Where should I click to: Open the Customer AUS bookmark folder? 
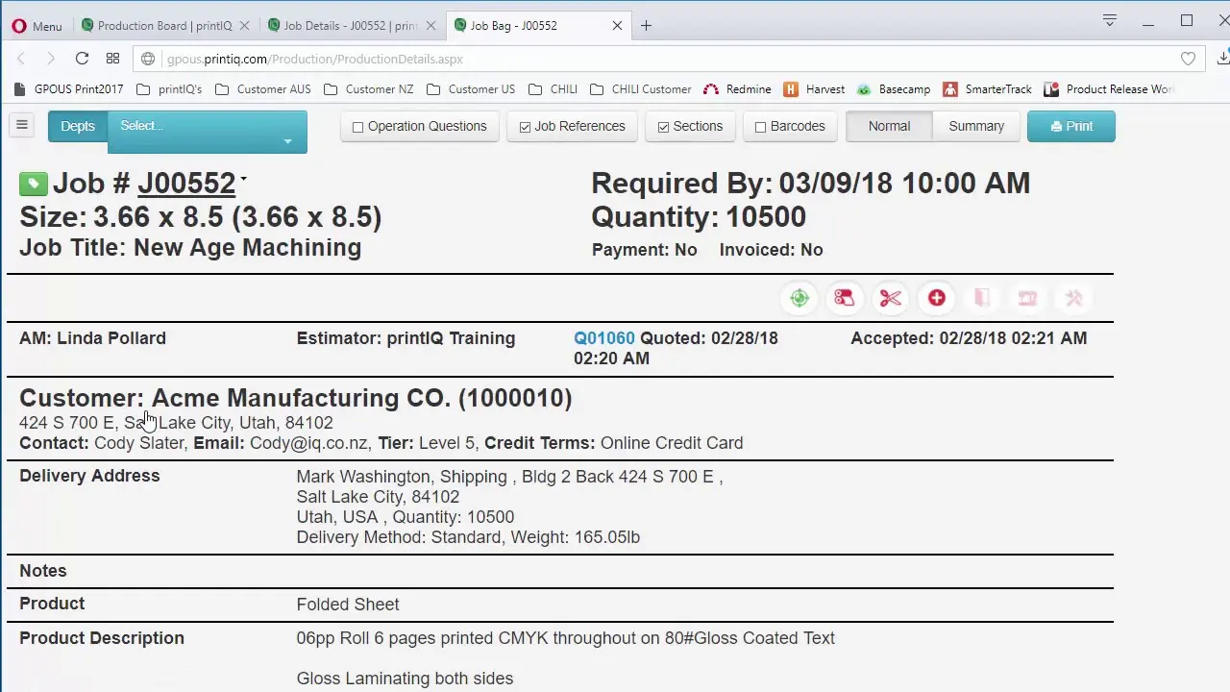[262, 89]
